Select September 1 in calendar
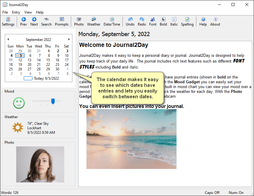Image resolution: width=254 pixels, height=196 pixels. point(49,51)
